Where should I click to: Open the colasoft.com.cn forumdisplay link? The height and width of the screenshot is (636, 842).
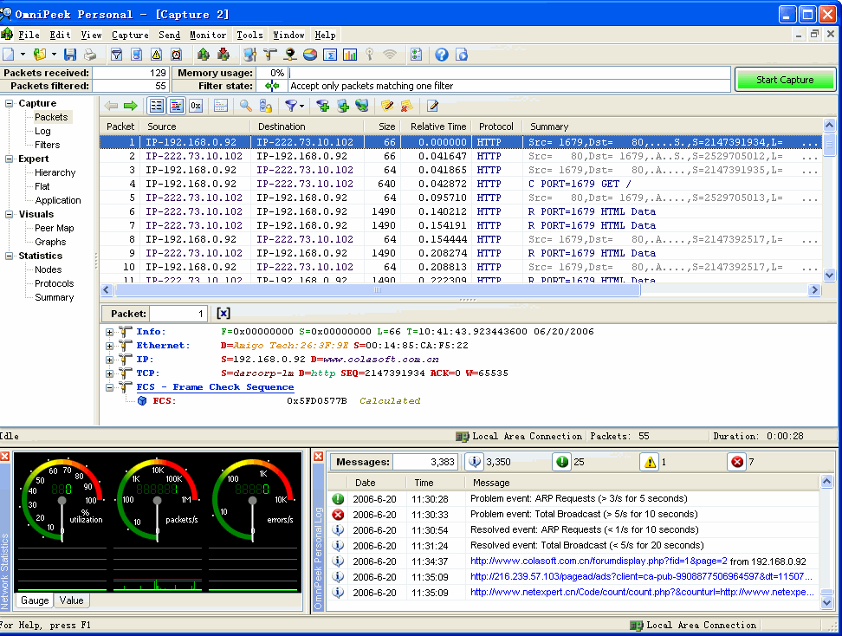[599, 561]
